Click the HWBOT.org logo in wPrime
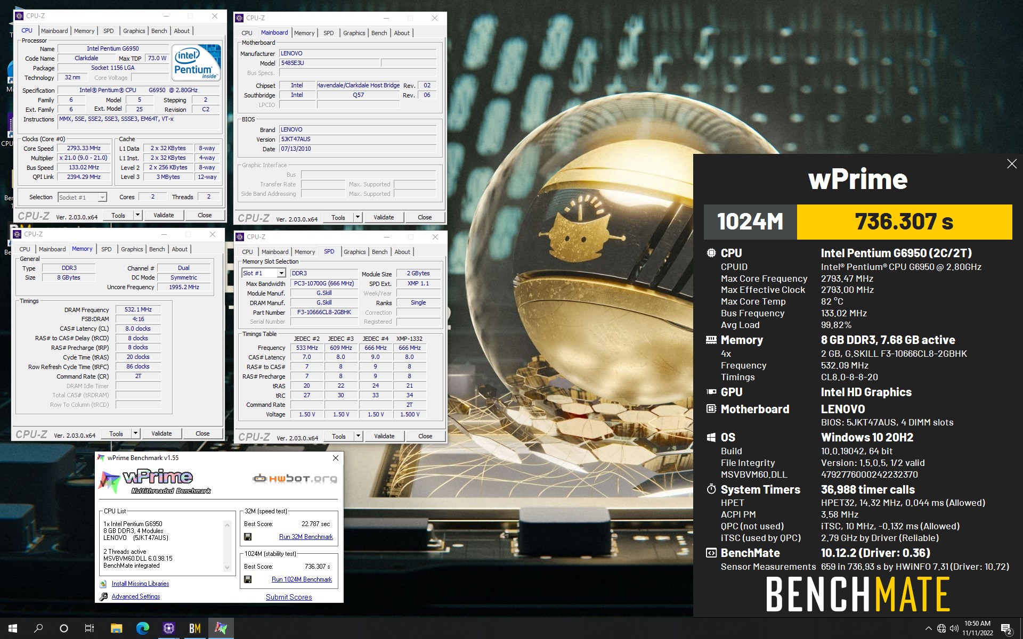Screen dimensions: 1023x639 point(295,478)
